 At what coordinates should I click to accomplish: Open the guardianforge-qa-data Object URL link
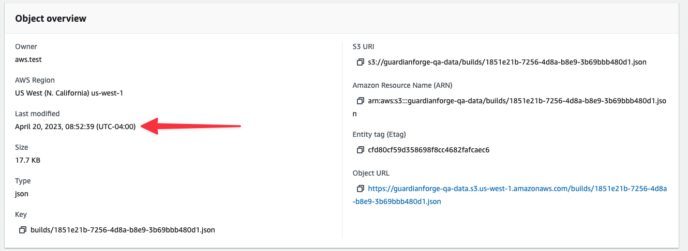pyautogui.click(x=510, y=195)
